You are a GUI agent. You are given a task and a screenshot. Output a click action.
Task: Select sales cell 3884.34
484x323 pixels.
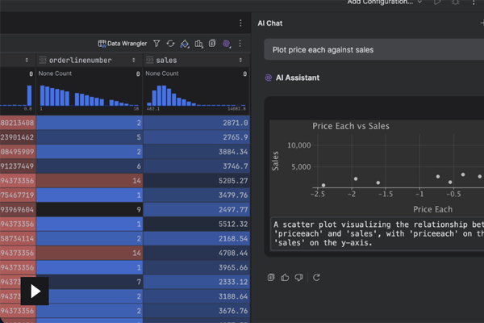coord(197,152)
